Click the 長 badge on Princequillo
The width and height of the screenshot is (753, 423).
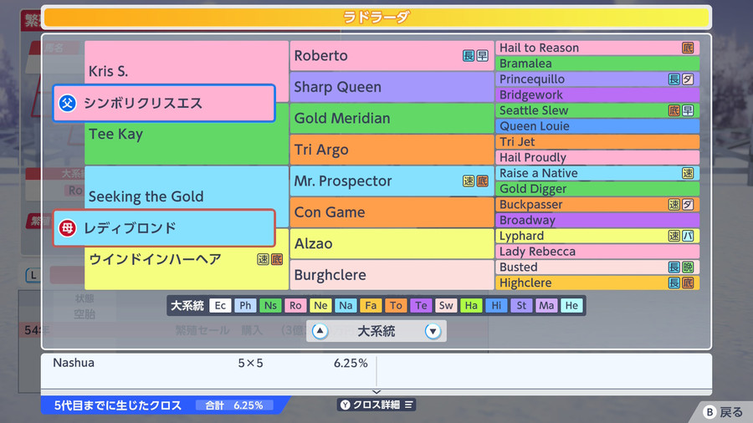[674, 79]
